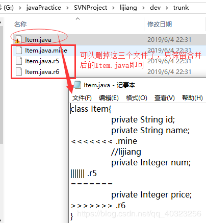Select the Item.java.r6 file icon
Image resolution: width=206 pixels, height=223 pixels.
coord(19,71)
